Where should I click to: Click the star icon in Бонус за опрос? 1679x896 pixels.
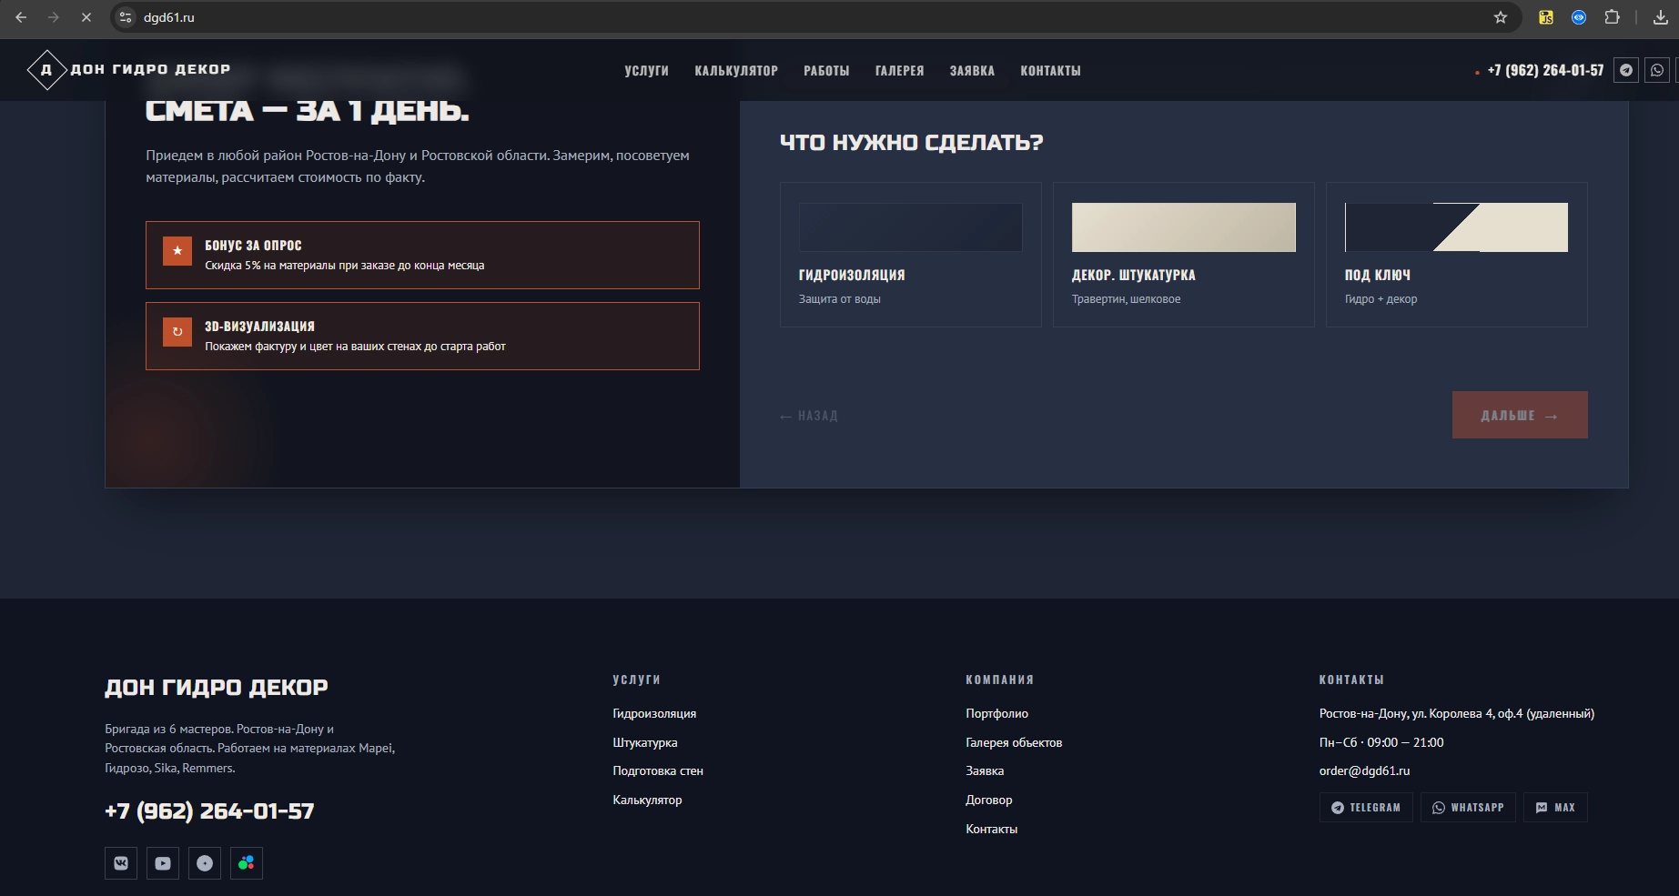pos(177,251)
